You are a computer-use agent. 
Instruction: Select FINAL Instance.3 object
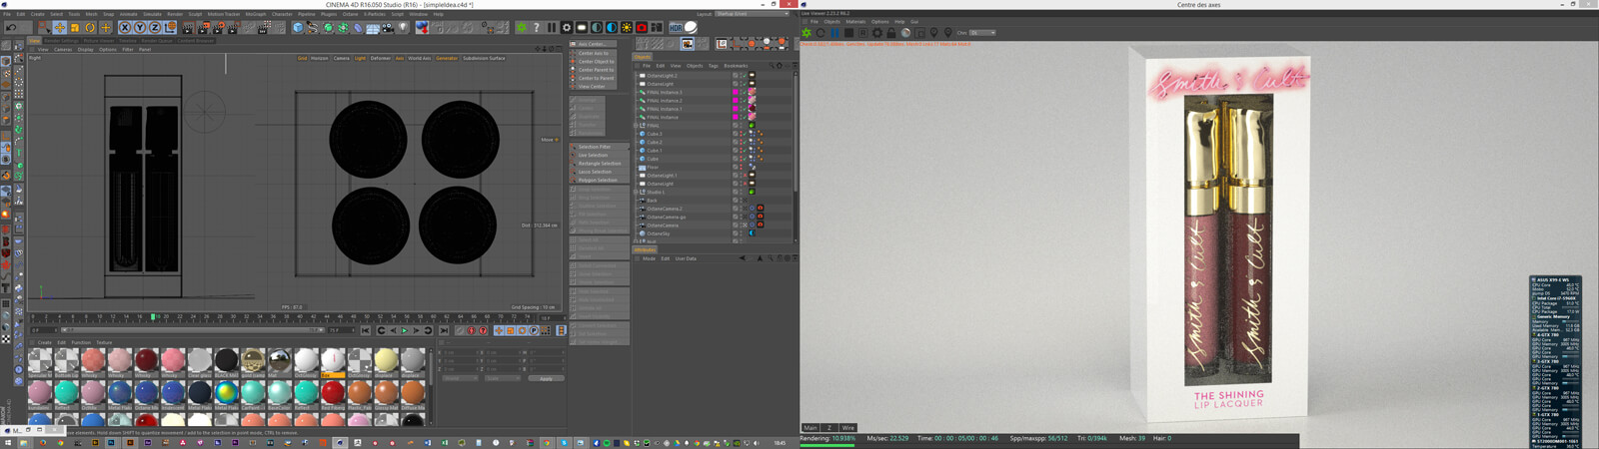tap(665, 92)
